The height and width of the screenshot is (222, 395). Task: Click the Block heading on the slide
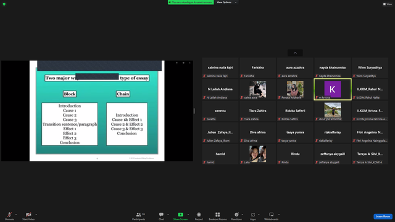[x=70, y=94]
